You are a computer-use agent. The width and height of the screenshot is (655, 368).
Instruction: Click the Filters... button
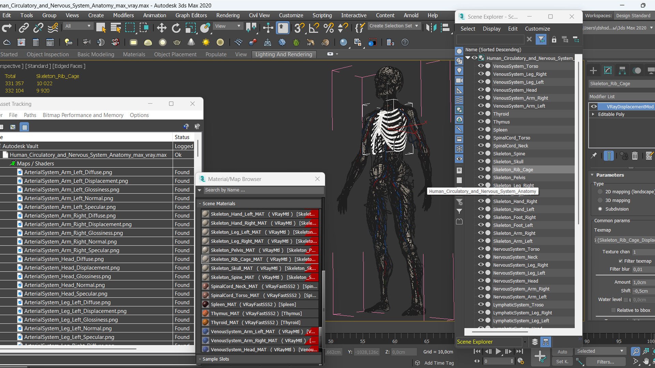(606, 362)
